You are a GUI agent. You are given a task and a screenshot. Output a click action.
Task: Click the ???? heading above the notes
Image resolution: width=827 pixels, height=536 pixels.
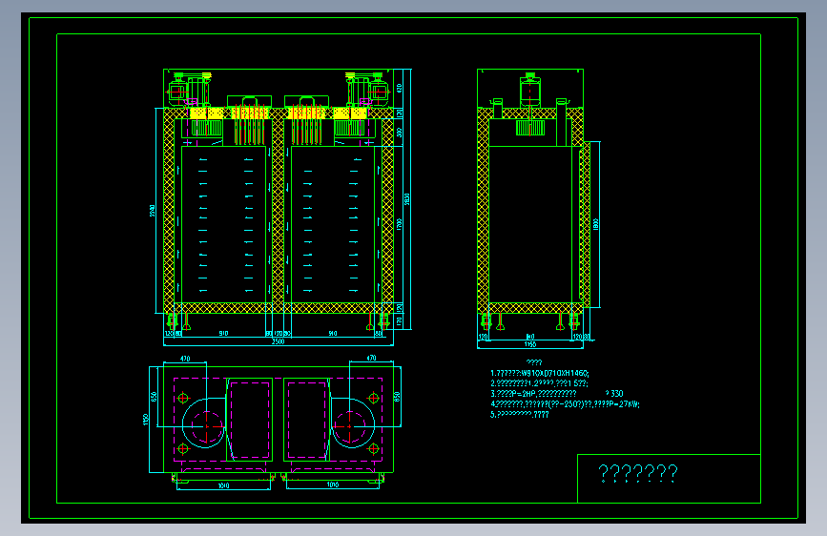(534, 362)
